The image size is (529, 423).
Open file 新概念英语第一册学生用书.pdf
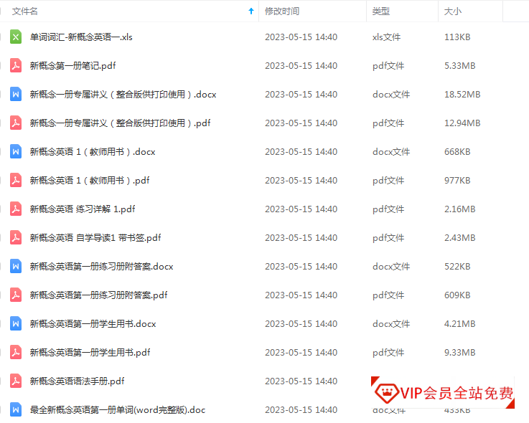tap(90, 352)
